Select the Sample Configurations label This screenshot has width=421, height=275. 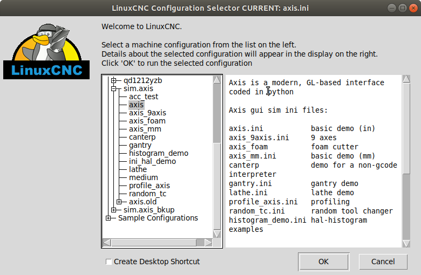pos(158,218)
